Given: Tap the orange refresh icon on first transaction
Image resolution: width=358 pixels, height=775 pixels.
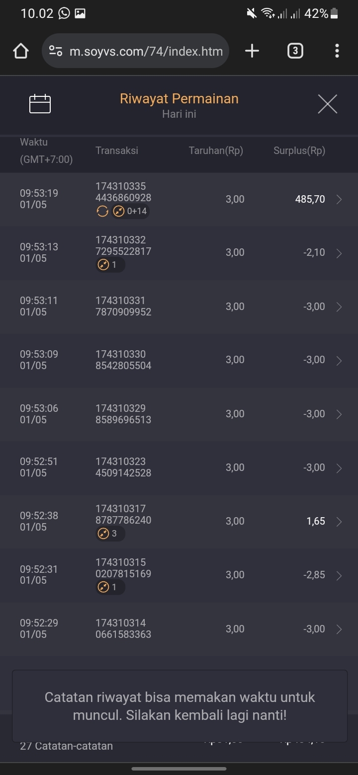Looking at the screenshot, I should click(x=102, y=212).
